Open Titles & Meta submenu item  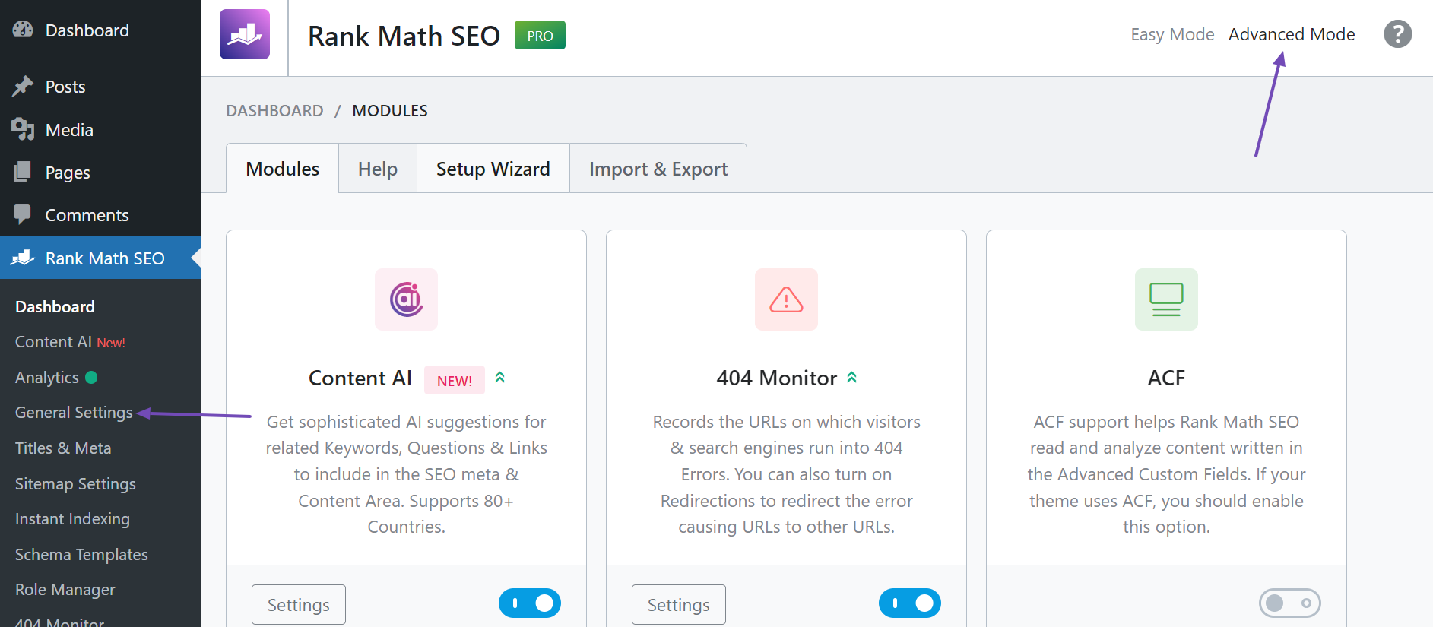coord(63,448)
